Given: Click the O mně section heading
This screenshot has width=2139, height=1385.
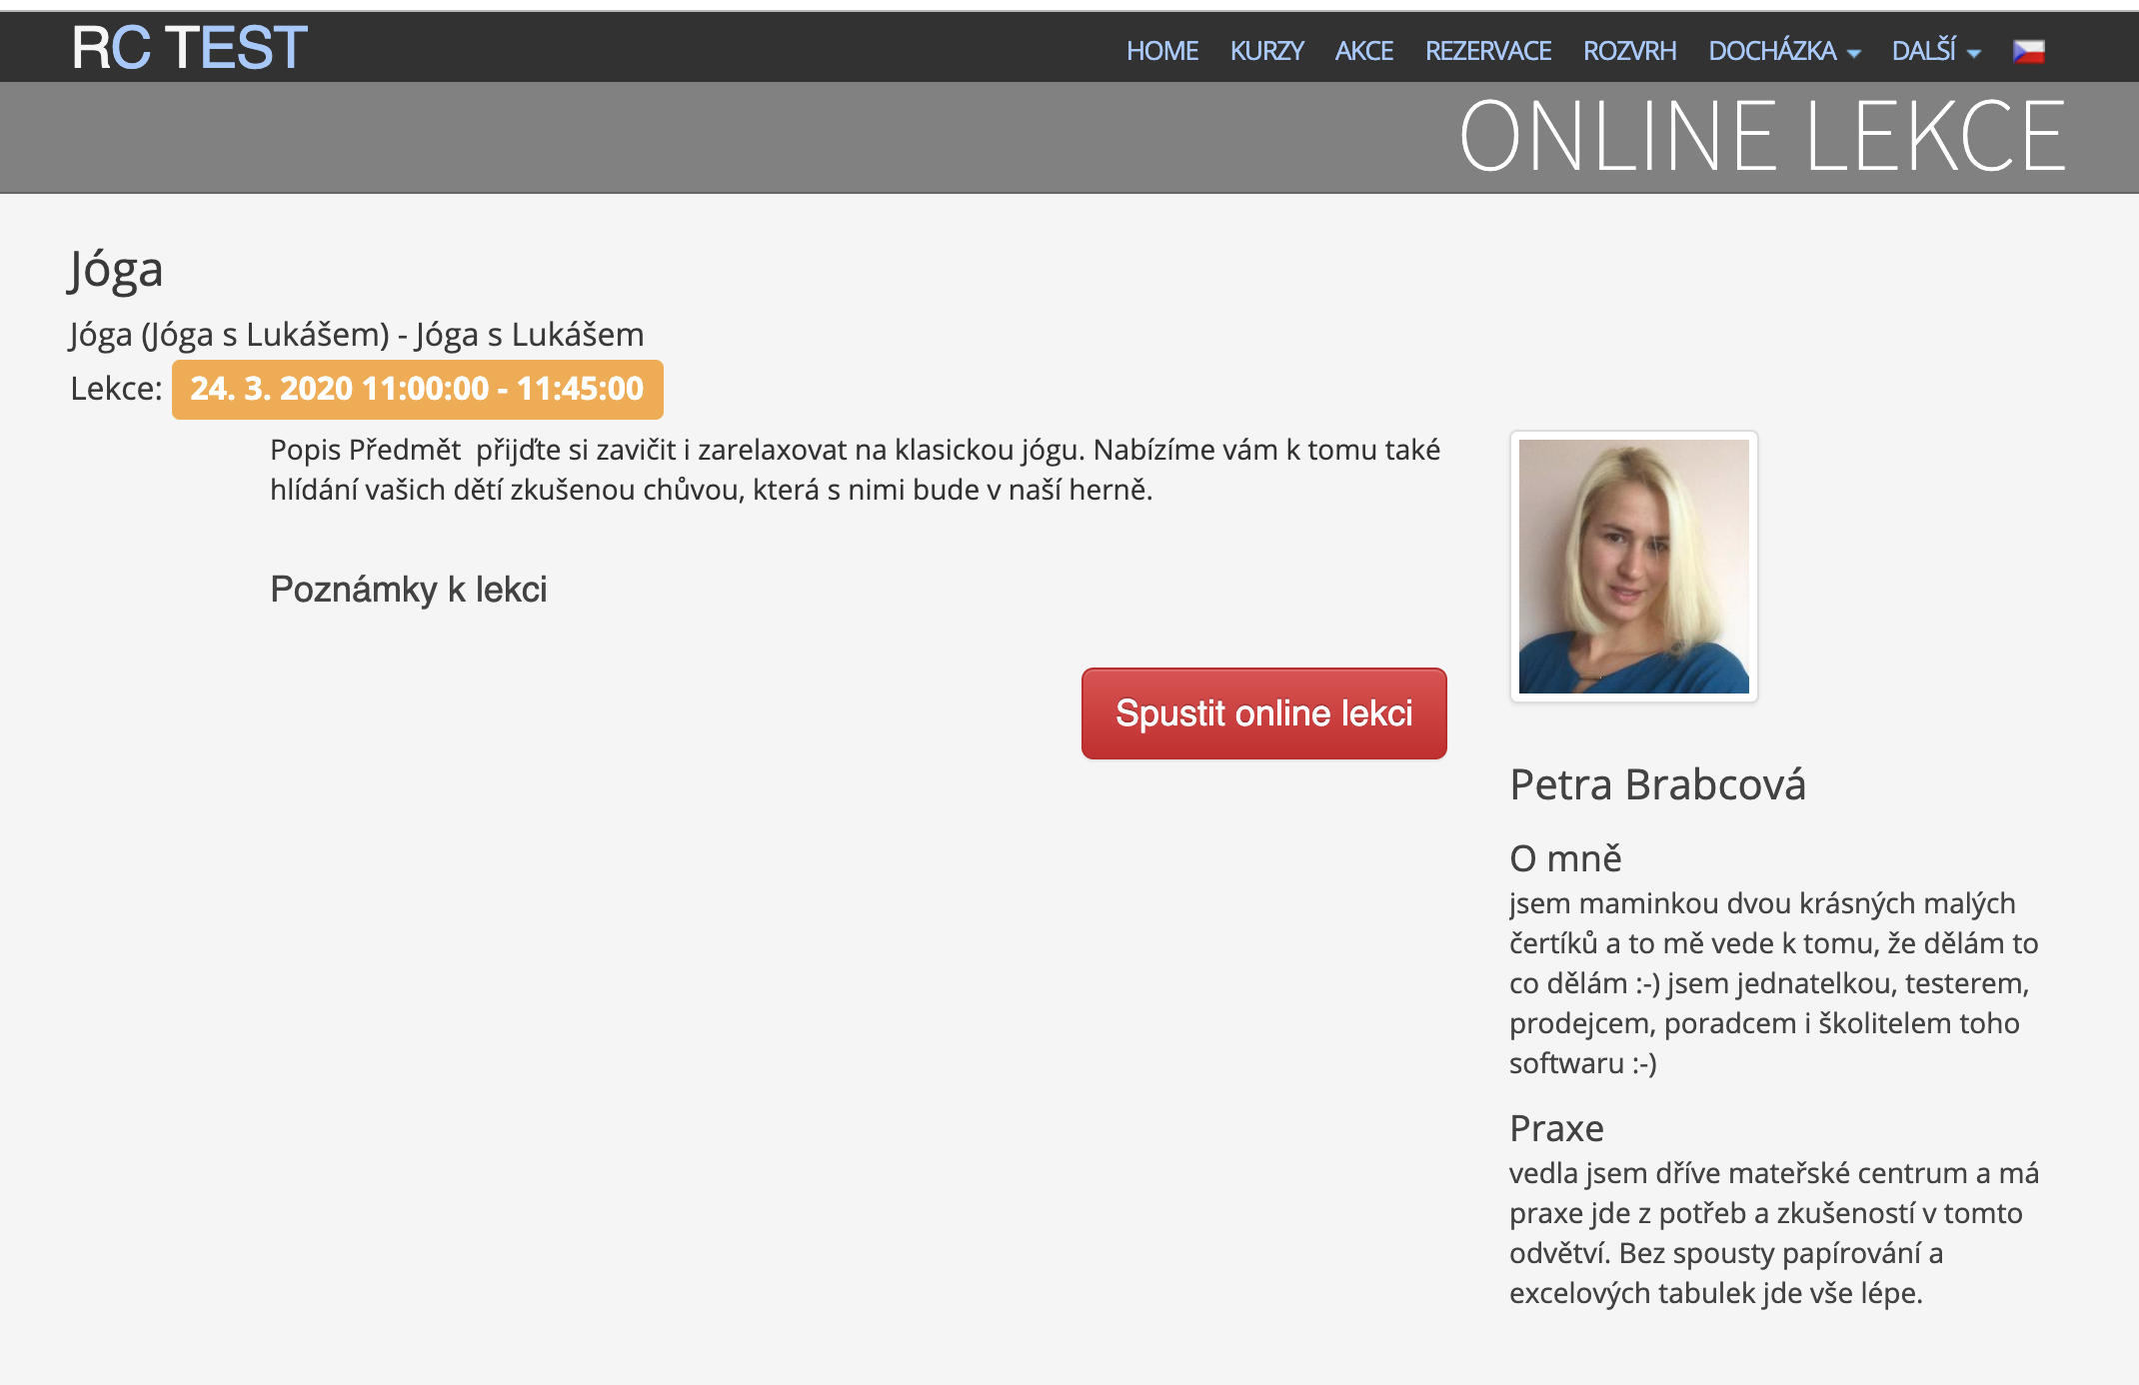Looking at the screenshot, I should point(1565,858).
